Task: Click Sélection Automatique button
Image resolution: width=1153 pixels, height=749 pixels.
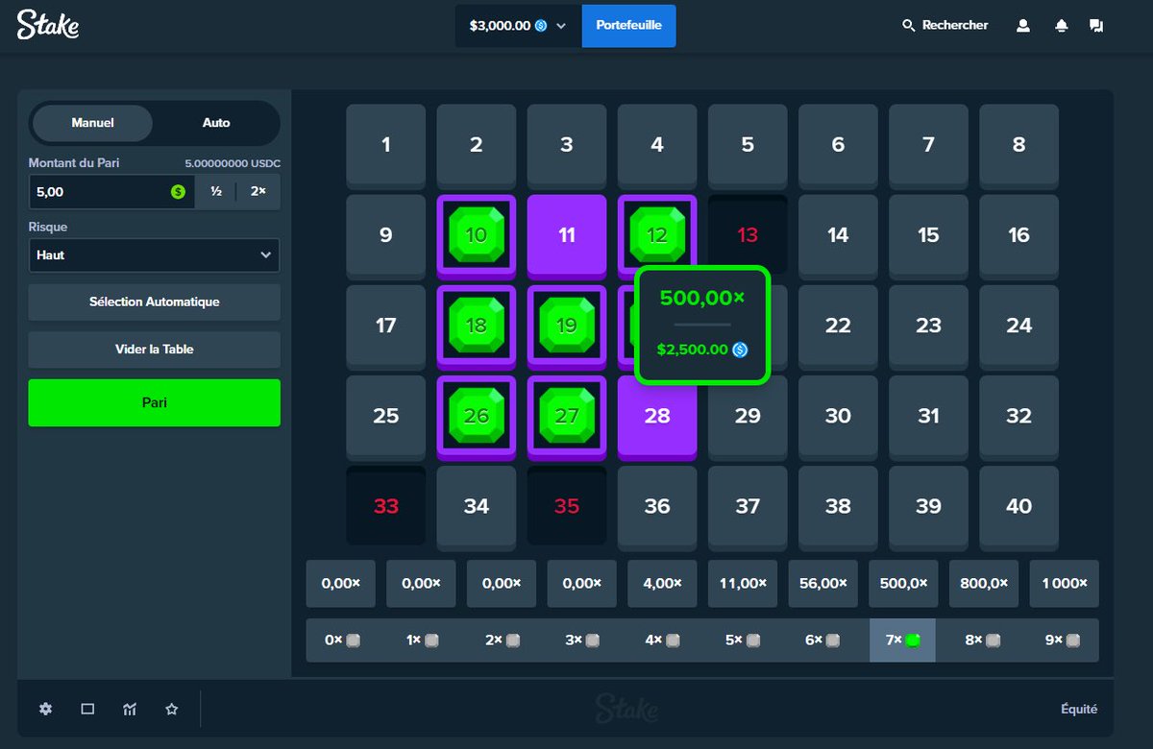Action: (155, 302)
